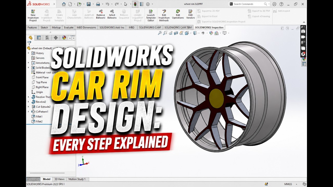Open the Save dropdown arrow

[93, 4]
